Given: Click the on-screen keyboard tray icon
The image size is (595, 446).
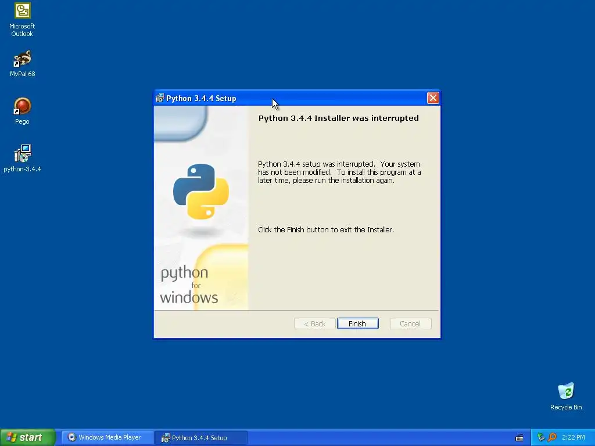Looking at the screenshot, I should point(519,438).
